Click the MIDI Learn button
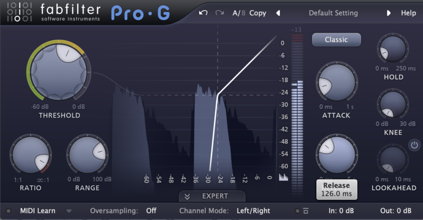This screenshot has height=220, width=423. 38,211
